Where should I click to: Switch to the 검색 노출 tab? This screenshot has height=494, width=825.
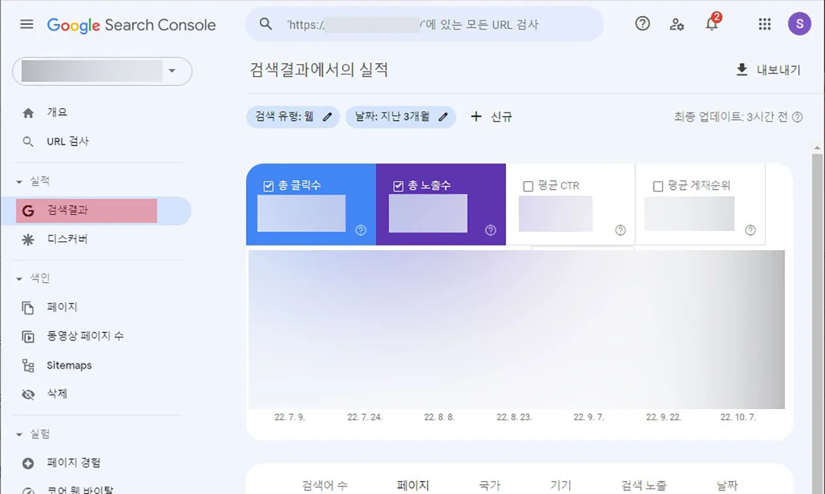(x=644, y=486)
